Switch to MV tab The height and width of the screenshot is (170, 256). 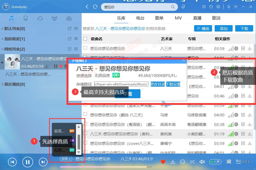click(178, 18)
